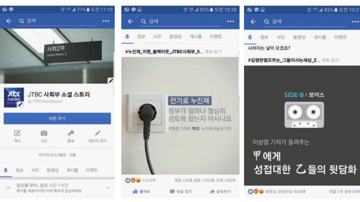Tap the 게시 post compose icon

(x=17, y=136)
